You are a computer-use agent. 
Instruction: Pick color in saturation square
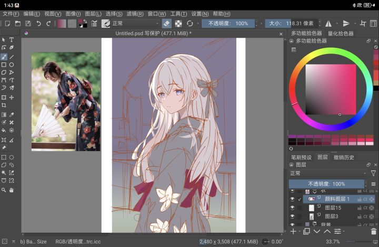[331, 89]
